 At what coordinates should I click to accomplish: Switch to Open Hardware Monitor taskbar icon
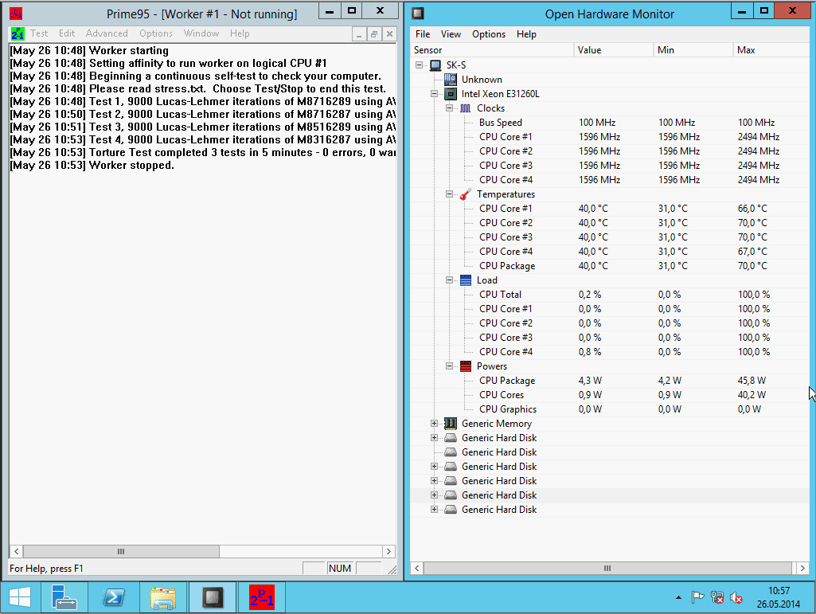click(x=213, y=597)
